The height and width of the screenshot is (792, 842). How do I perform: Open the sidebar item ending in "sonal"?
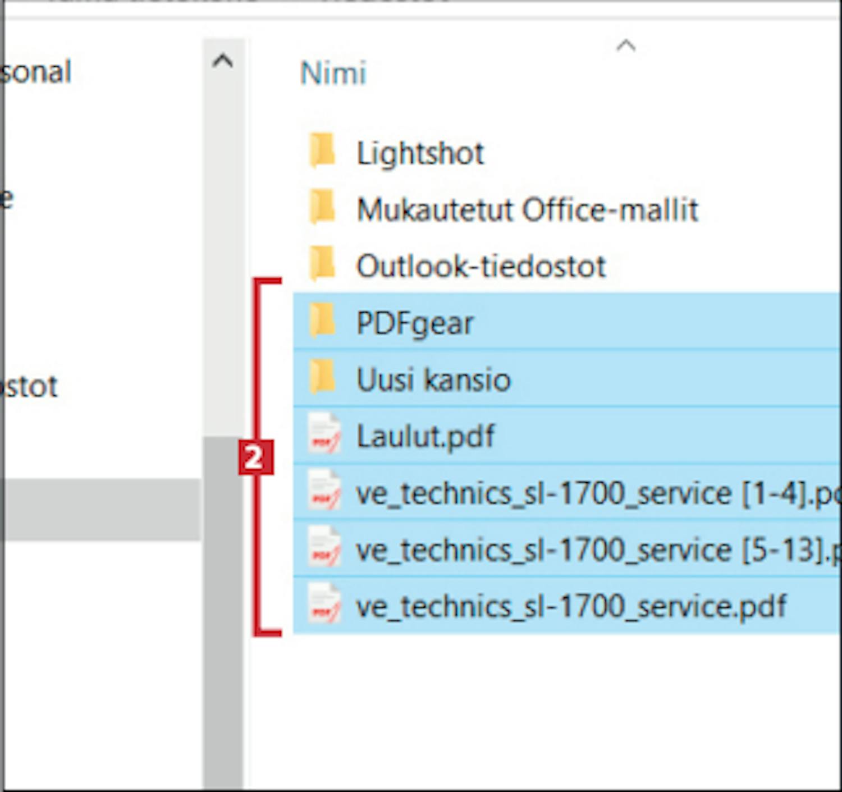37,72
